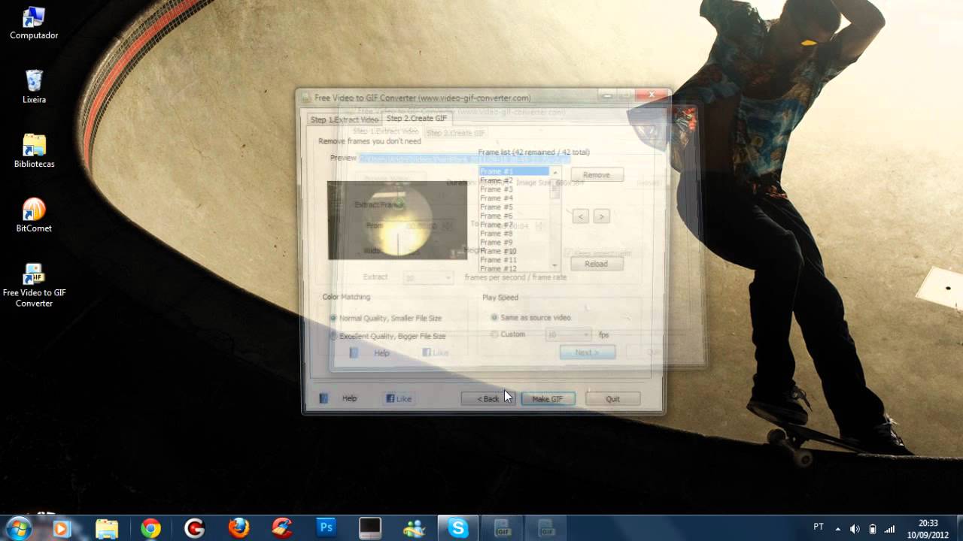Select Frame #8 in frame list
Image resolution: width=963 pixels, height=541 pixels.
pos(515,234)
